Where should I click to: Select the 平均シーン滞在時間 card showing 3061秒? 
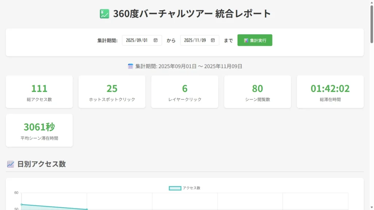click(x=39, y=130)
